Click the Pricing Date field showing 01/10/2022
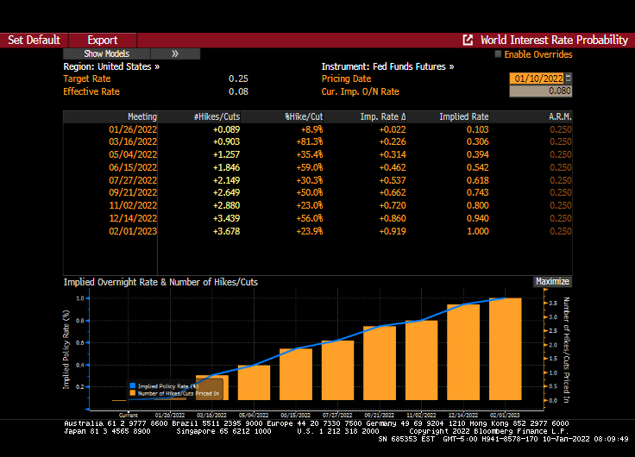The width and height of the screenshot is (635, 457). click(536, 78)
